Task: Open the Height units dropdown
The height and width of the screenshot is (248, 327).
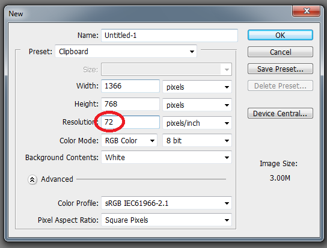Action: tap(197, 105)
